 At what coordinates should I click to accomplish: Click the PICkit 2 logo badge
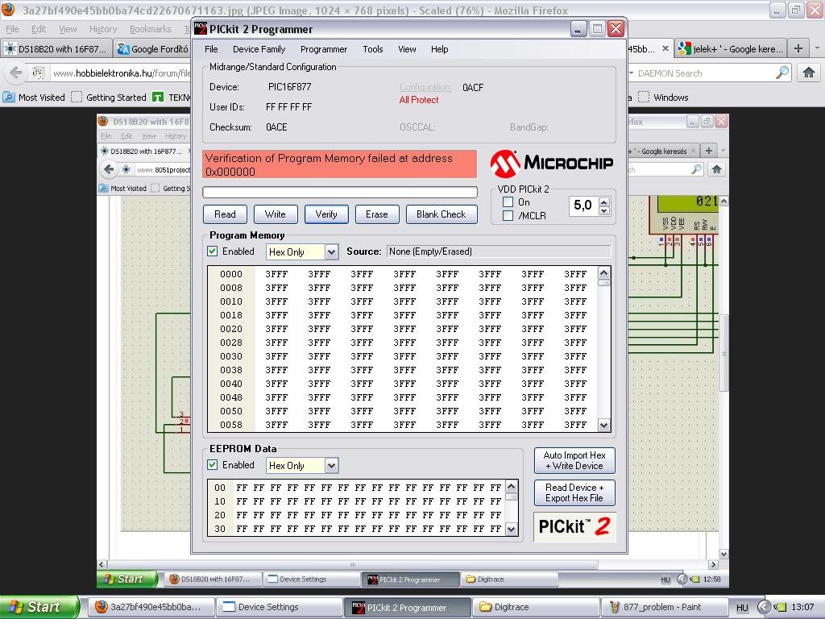(574, 526)
